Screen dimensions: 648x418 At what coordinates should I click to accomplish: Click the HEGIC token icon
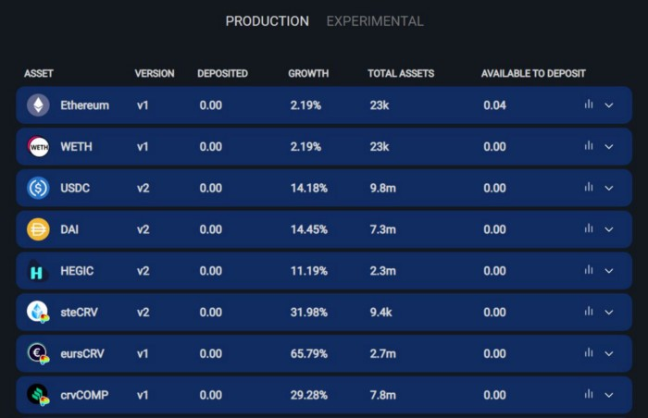38,271
